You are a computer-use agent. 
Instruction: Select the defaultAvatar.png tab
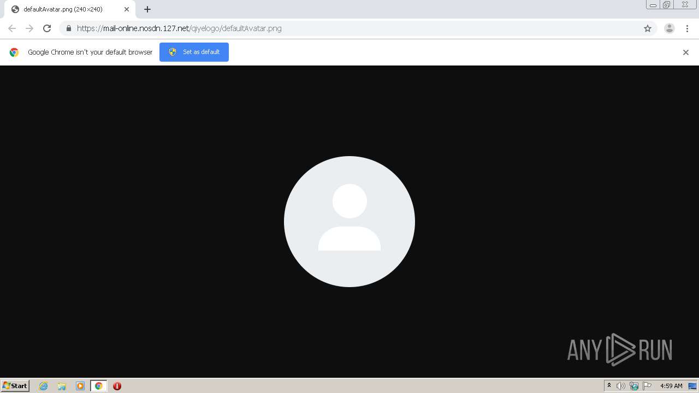pos(69,9)
